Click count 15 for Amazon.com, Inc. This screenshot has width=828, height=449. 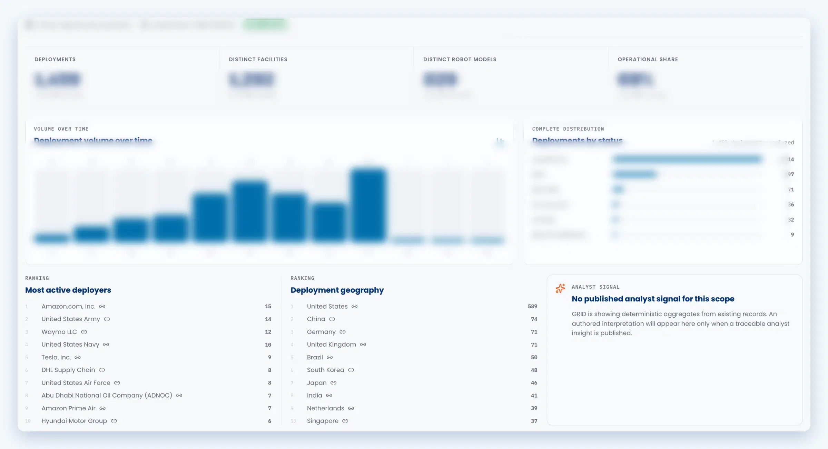tap(268, 307)
